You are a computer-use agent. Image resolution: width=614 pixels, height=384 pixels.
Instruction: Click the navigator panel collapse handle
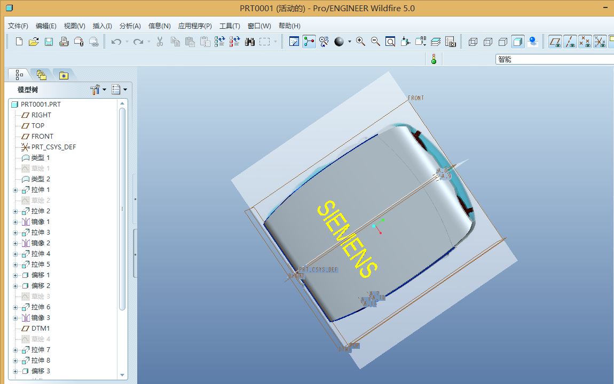click(x=135, y=254)
